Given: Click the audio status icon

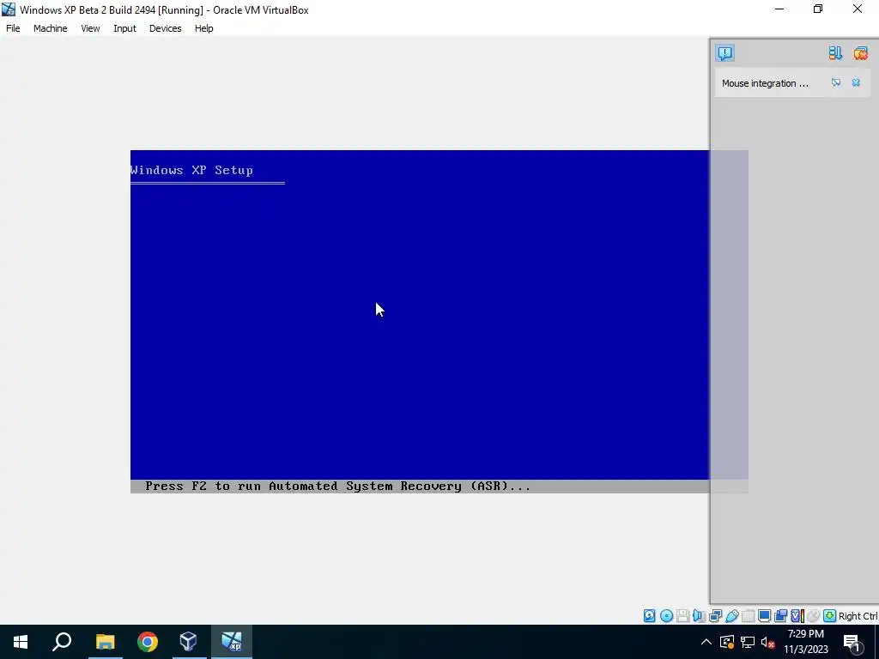Looking at the screenshot, I should (x=699, y=616).
